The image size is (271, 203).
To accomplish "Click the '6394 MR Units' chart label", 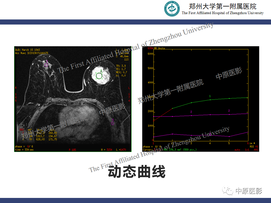I will 156,48.
